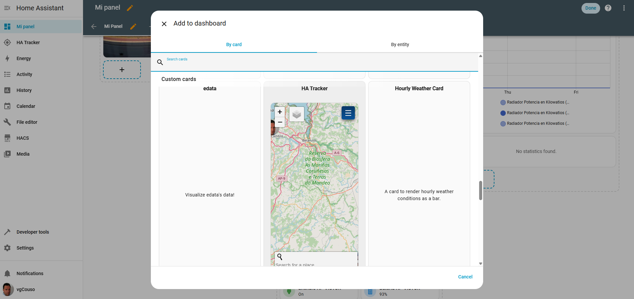Open the three-dot overflow menu
634x299 pixels.
tap(624, 8)
